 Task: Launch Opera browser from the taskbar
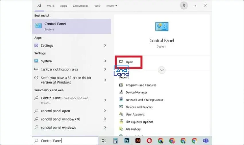click(x=149, y=141)
